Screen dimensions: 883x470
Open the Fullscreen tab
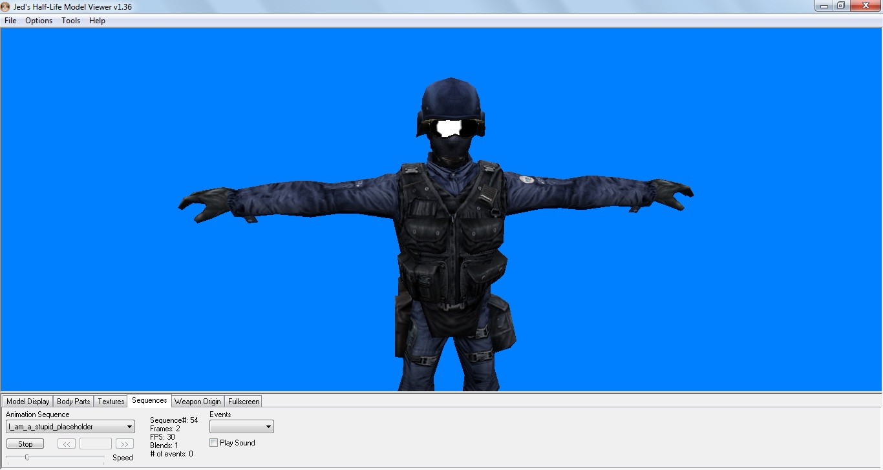point(243,401)
